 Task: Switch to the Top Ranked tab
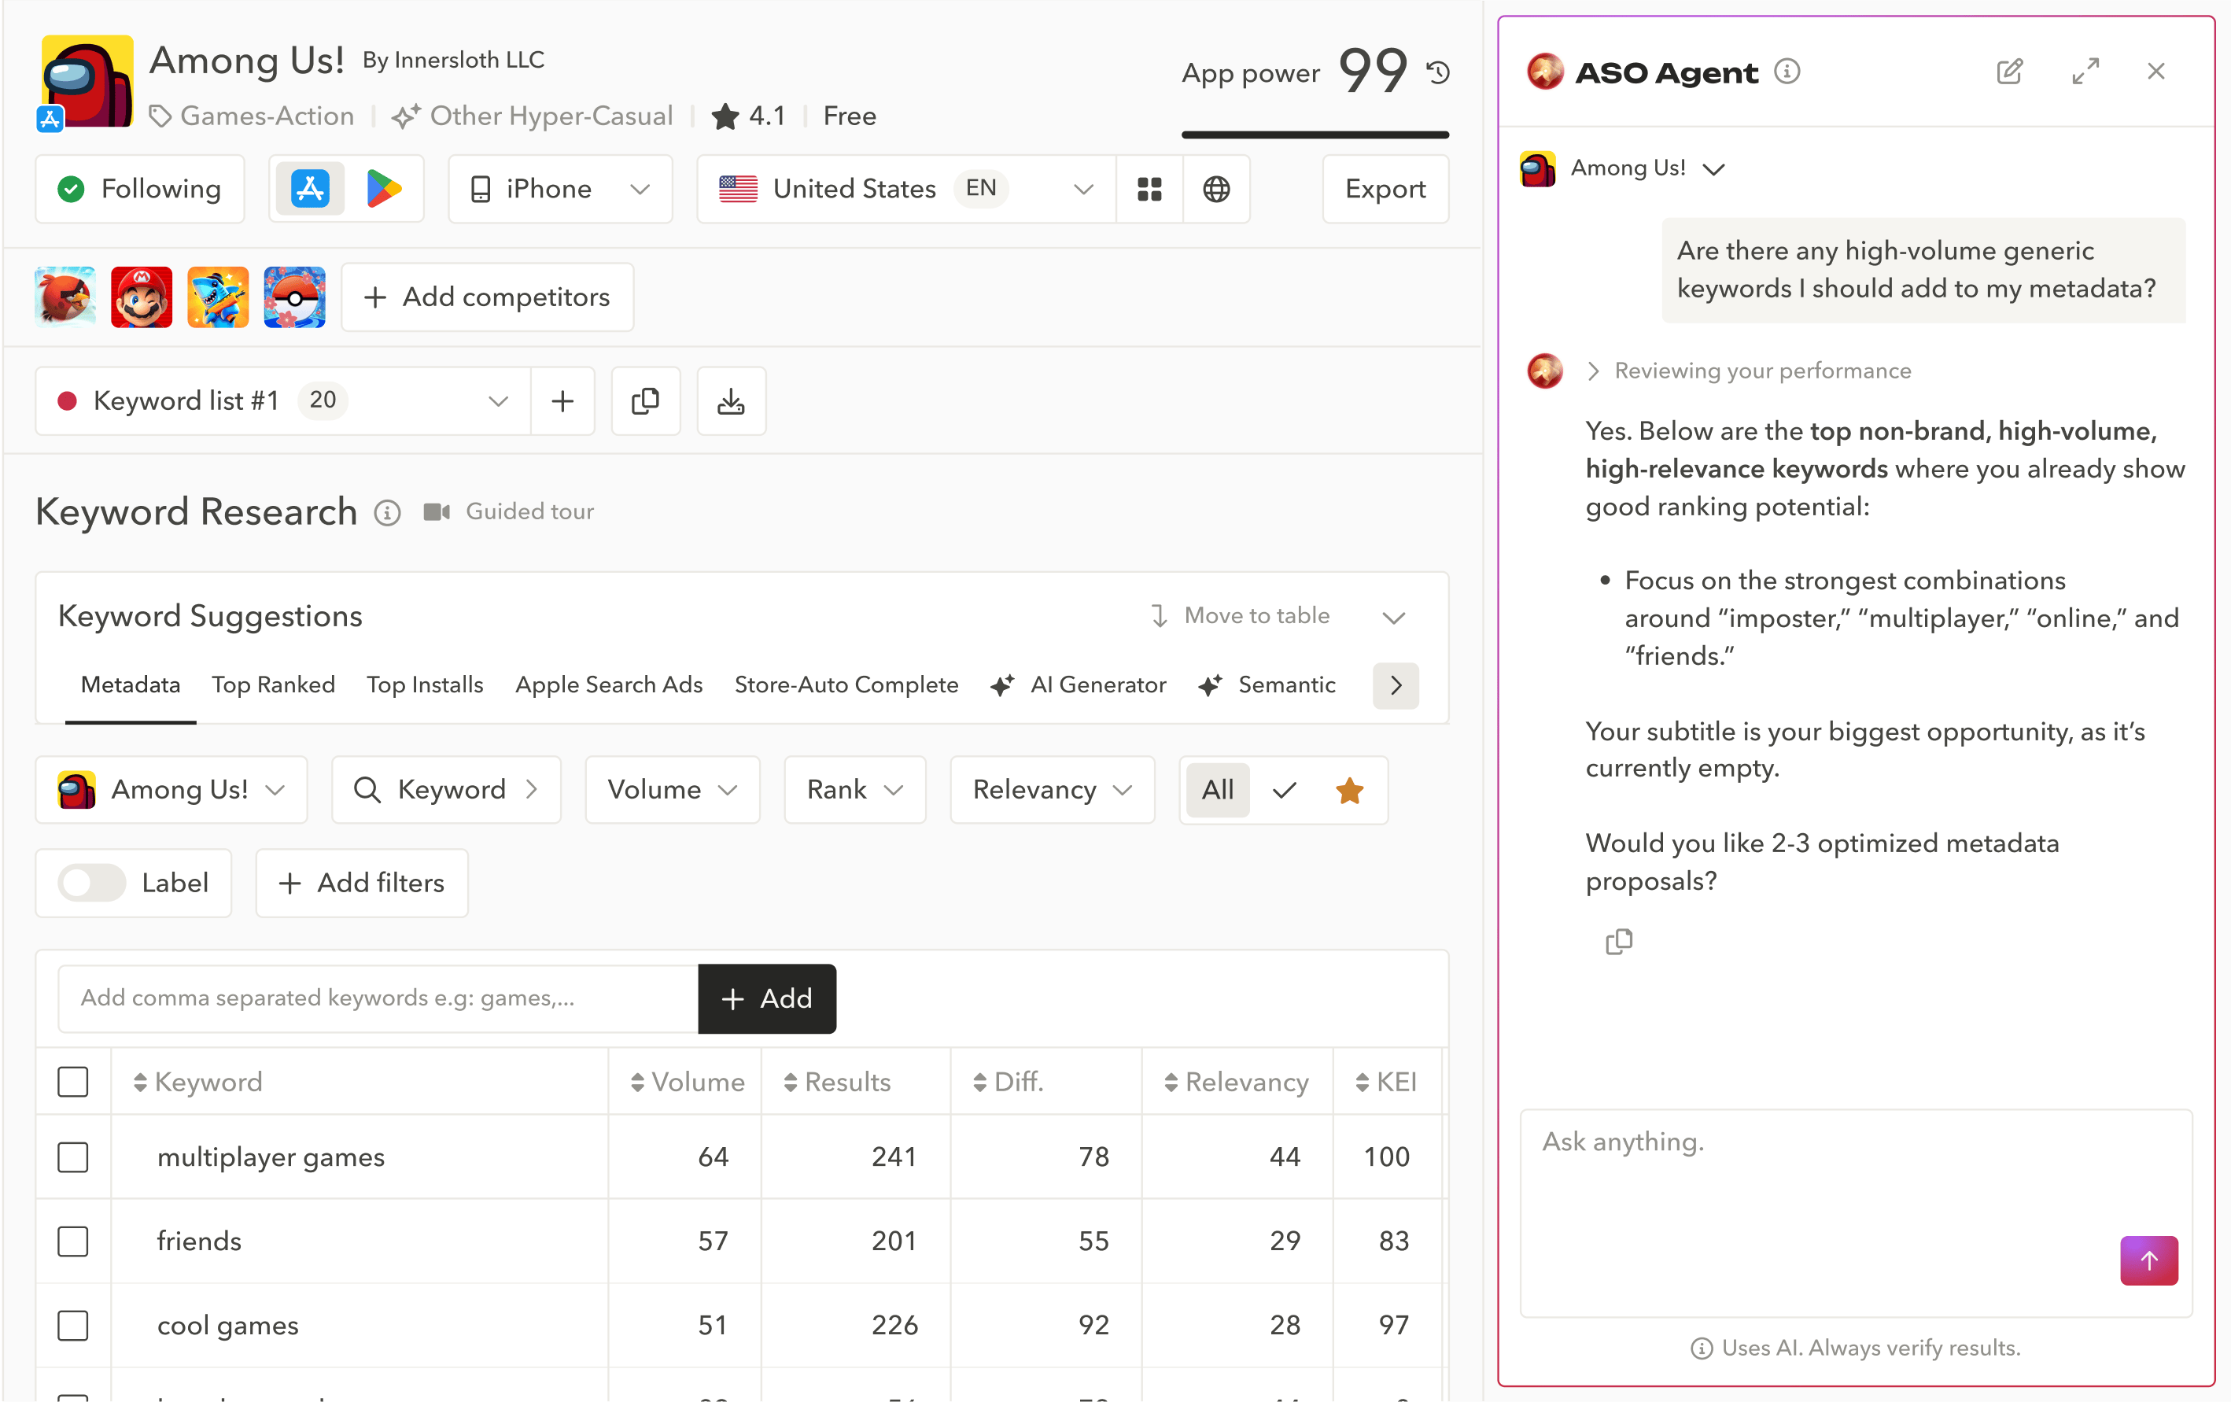[x=273, y=684]
